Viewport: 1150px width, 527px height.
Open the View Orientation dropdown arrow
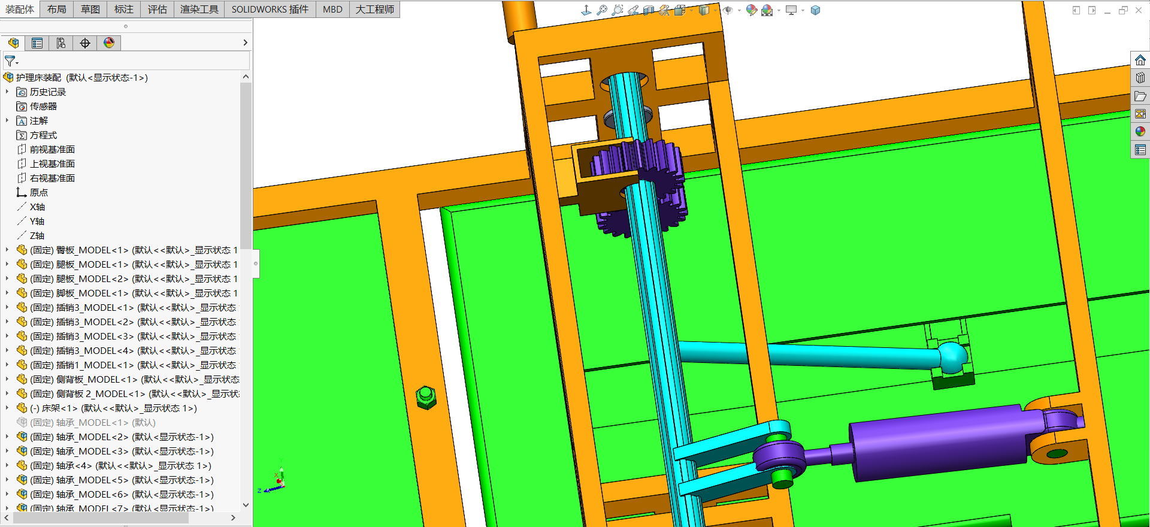[691, 10]
